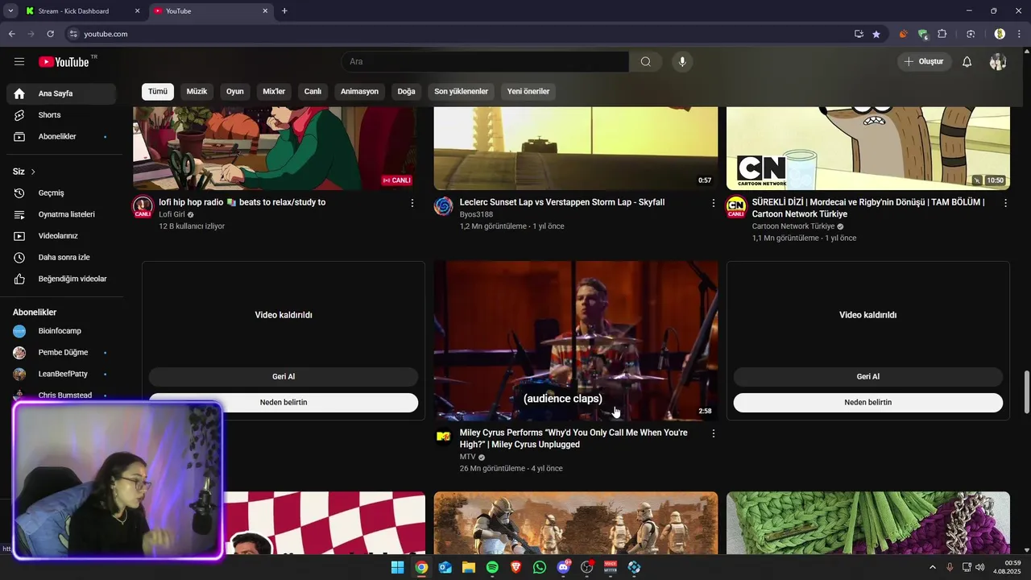The height and width of the screenshot is (580, 1031).
Task: Open options menu for Leclerc Sunset Lap video
Action: pyautogui.click(x=713, y=203)
